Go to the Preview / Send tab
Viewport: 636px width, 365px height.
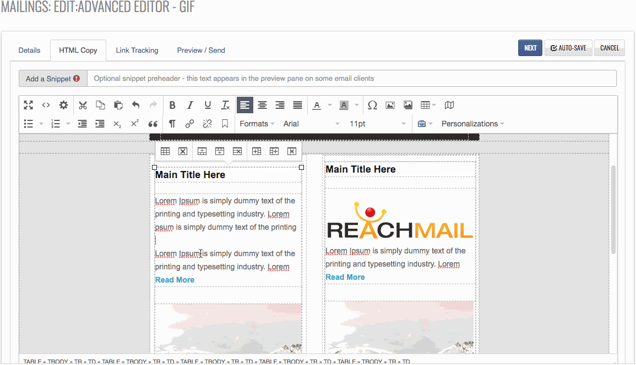(201, 50)
